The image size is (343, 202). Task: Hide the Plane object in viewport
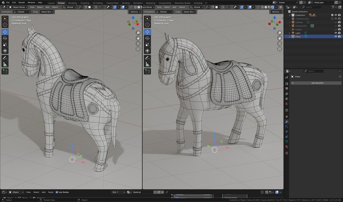(x=336, y=36)
